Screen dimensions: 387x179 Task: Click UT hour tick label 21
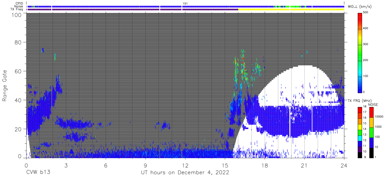(x=304, y=165)
